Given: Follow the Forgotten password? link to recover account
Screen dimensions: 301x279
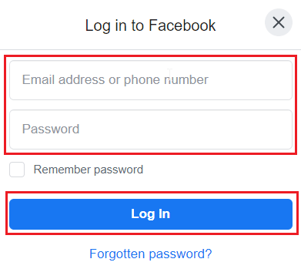Looking at the screenshot, I should [x=151, y=254].
